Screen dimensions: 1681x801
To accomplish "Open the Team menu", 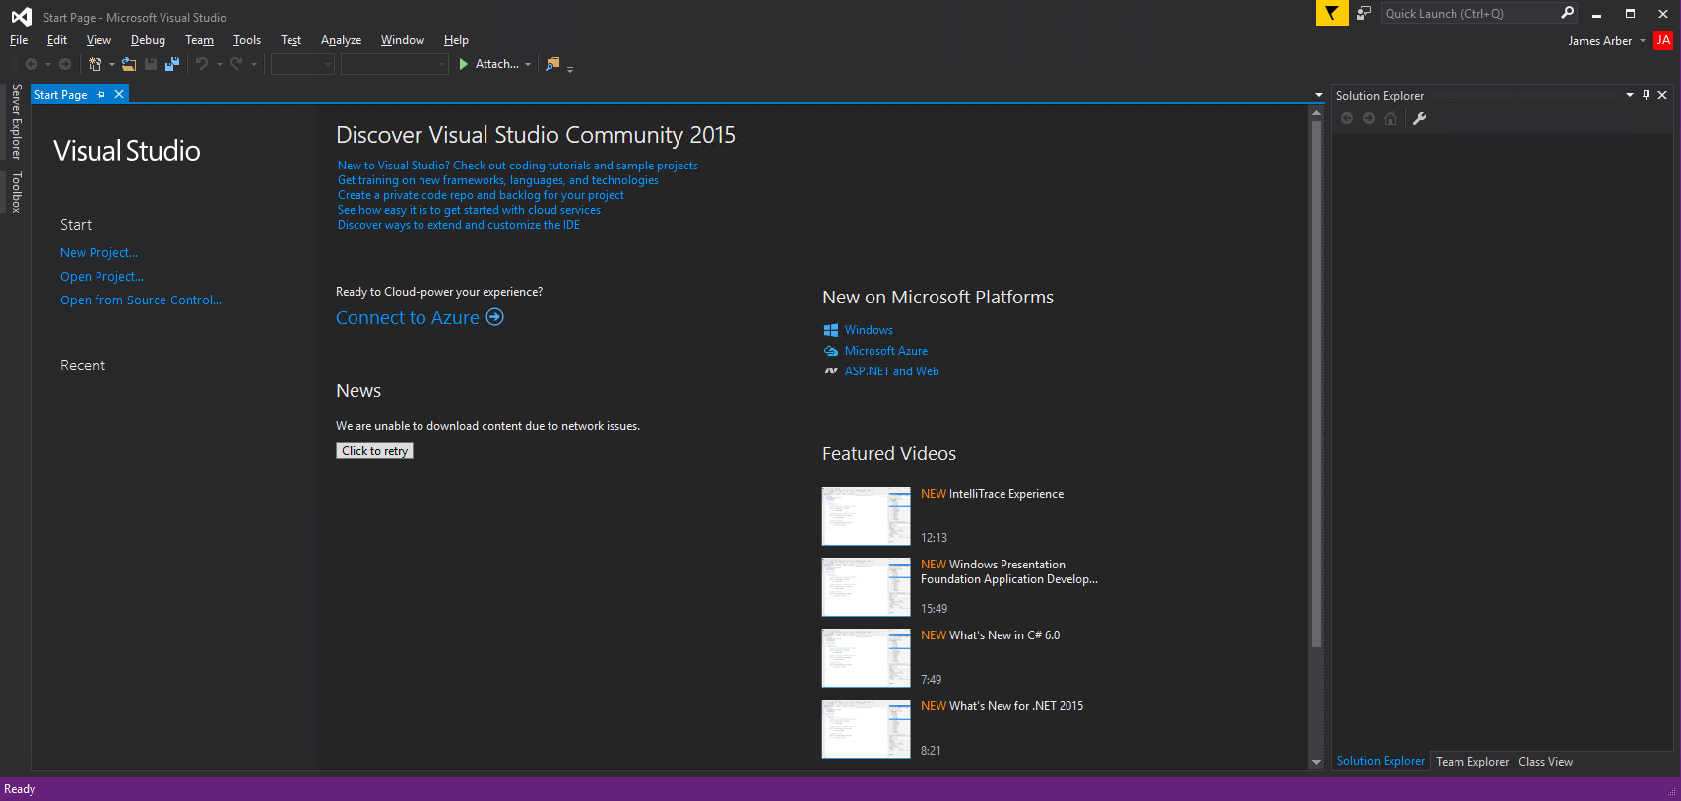I will click(x=199, y=40).
